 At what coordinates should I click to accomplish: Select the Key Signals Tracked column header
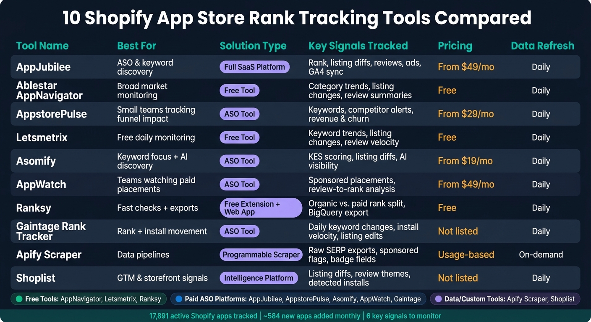(358, 46)
